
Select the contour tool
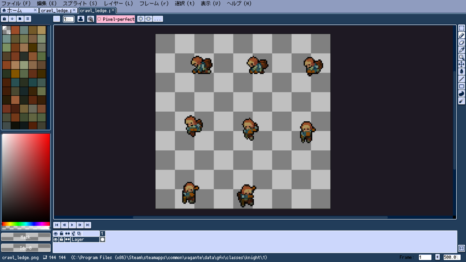click(x=461, y=94)
